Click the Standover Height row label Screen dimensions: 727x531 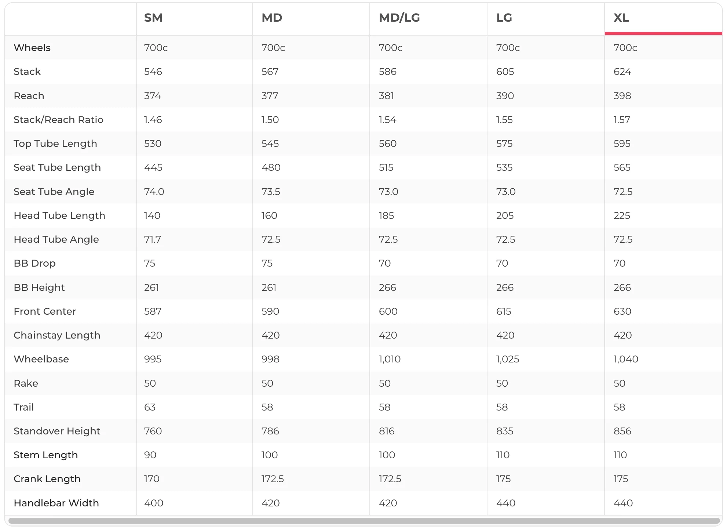(x=57, y=431)
